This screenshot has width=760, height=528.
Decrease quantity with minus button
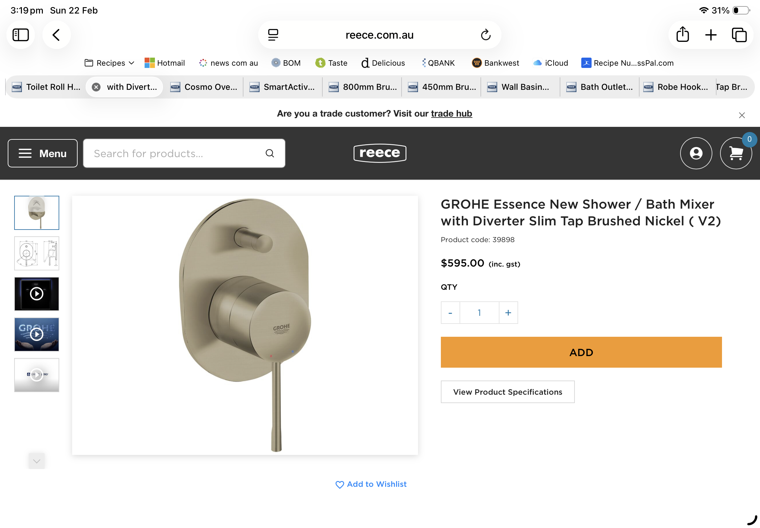point(450,312)
